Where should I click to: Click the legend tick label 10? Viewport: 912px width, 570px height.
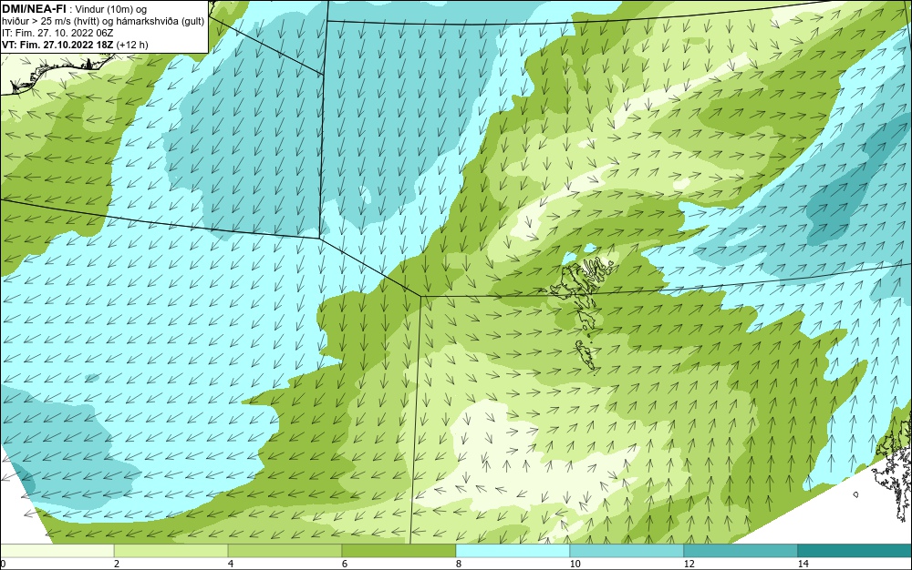575,565
